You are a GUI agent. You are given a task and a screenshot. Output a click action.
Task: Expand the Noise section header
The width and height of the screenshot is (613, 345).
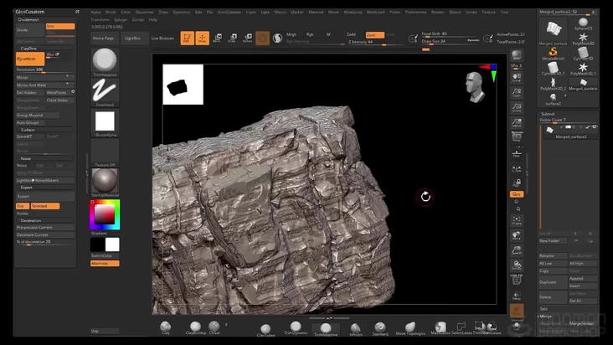tap(44, 158)
